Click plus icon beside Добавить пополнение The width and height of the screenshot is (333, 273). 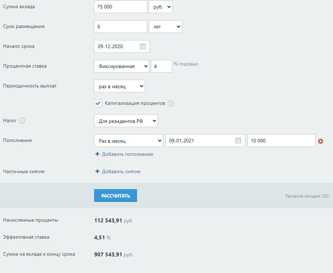point(97,154)
